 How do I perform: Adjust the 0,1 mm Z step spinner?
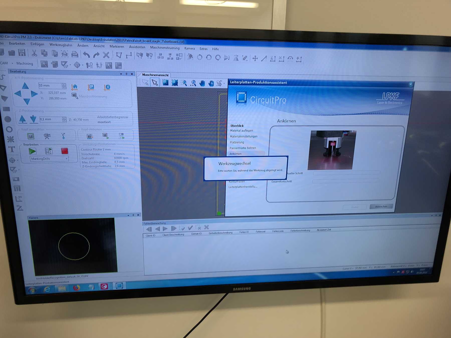click(64, 119)
